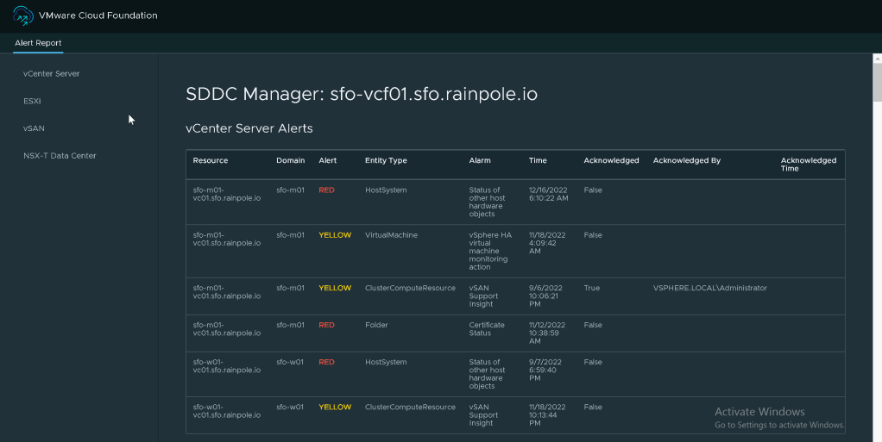Click the Resource column header
The height and width of the screenshot is (442, 882).
pyautogui.click(x=211, y=160)
